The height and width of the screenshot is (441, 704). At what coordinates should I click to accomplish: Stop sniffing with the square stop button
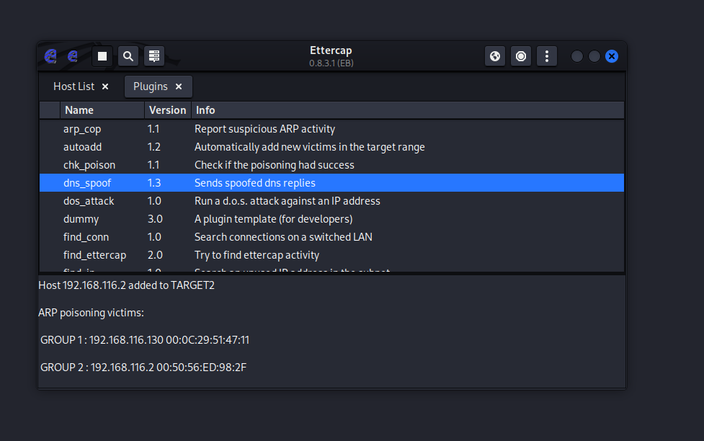tap(102, 55)
